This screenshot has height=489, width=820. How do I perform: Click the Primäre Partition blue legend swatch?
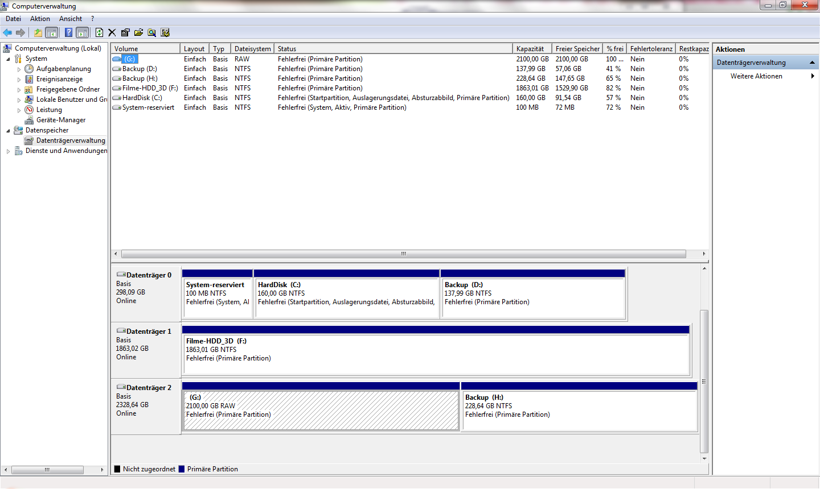pyautogui.click(x=182, y=469)
